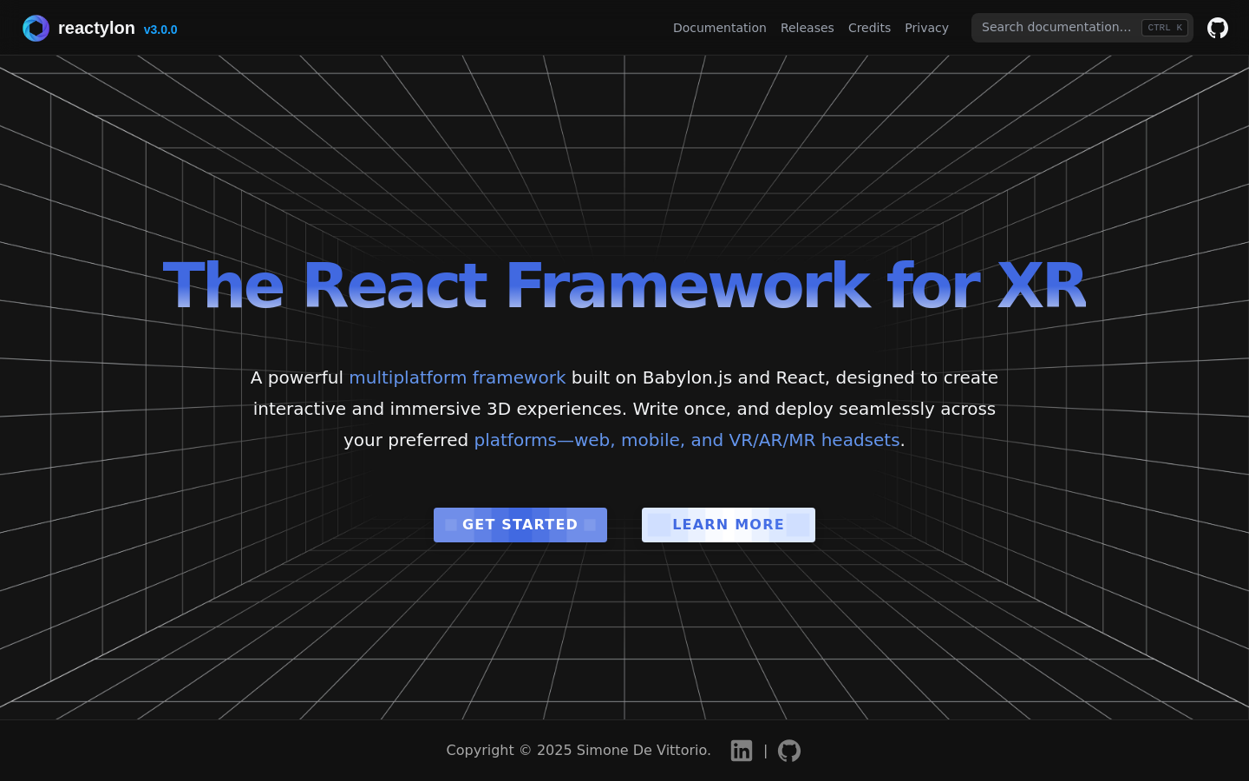Click the Learn More button
The width and height of the screenshot is (1249, 781).
[729, 525]
